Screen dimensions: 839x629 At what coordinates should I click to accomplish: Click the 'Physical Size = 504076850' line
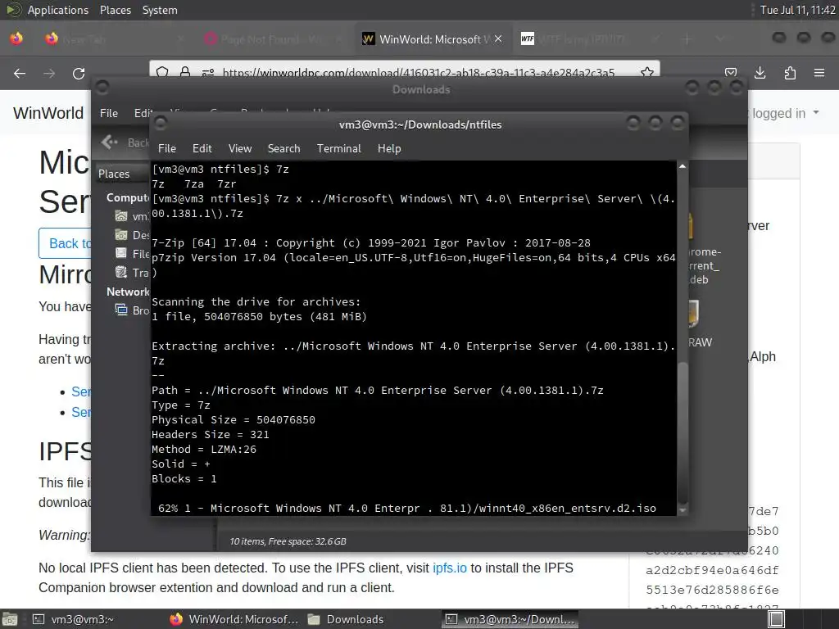234,420
